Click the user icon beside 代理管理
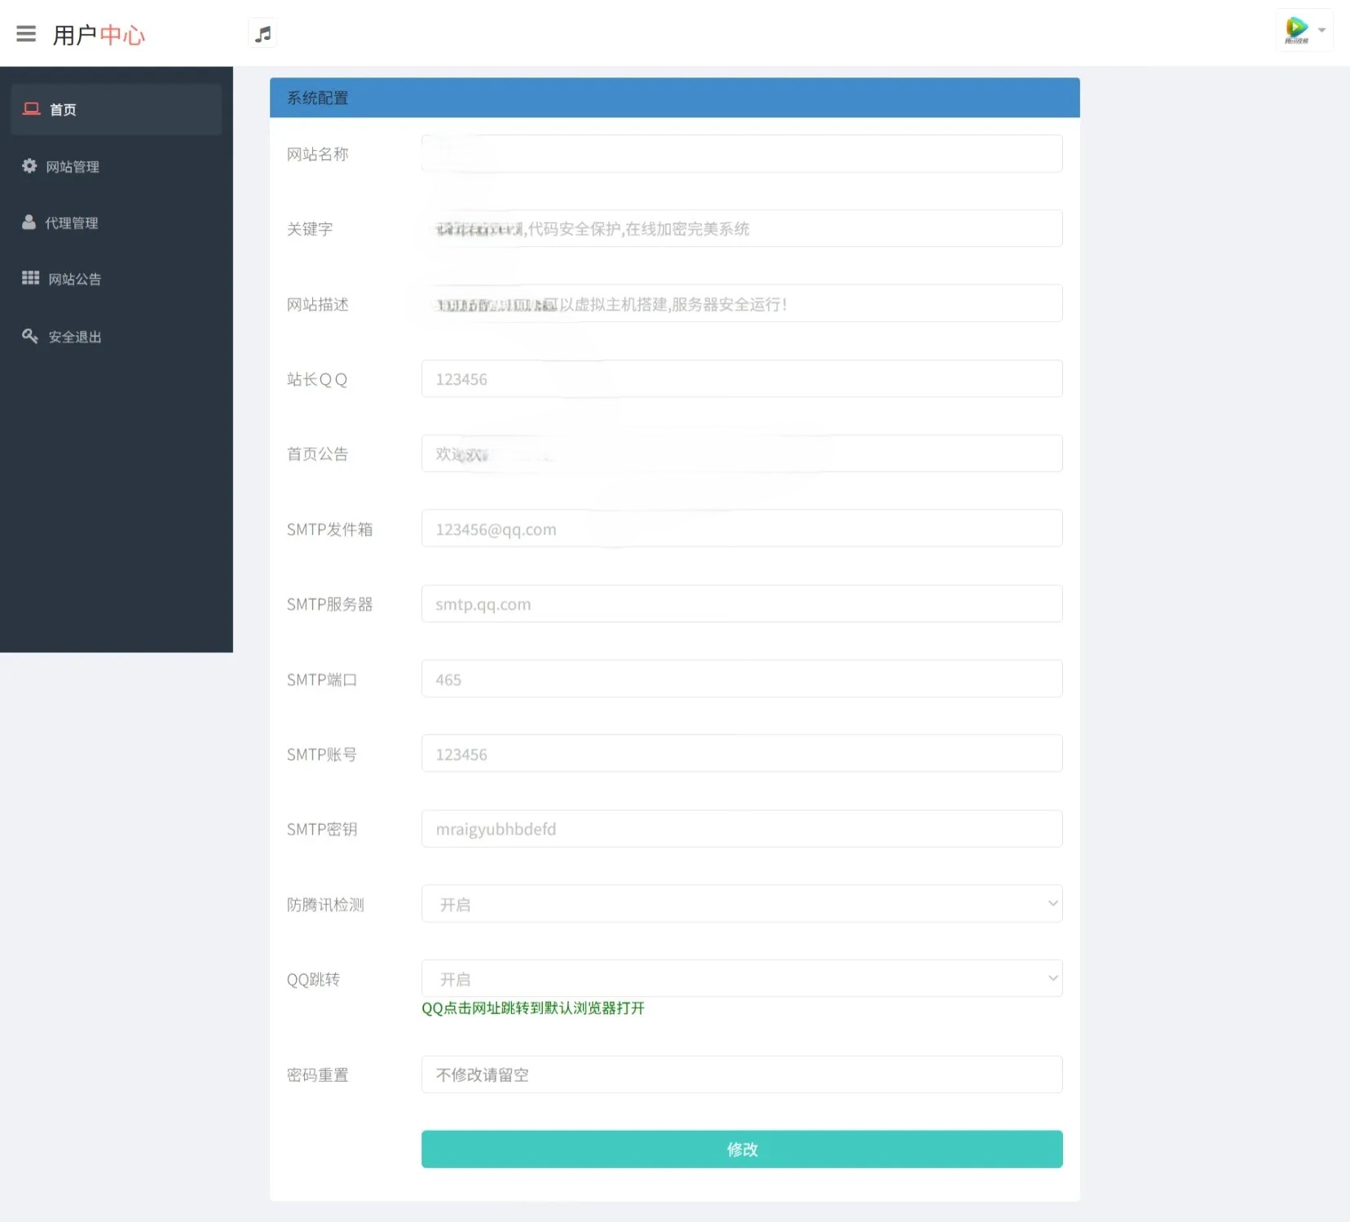This screenshot has width=1350, height=1222. (x=30, y=222)
